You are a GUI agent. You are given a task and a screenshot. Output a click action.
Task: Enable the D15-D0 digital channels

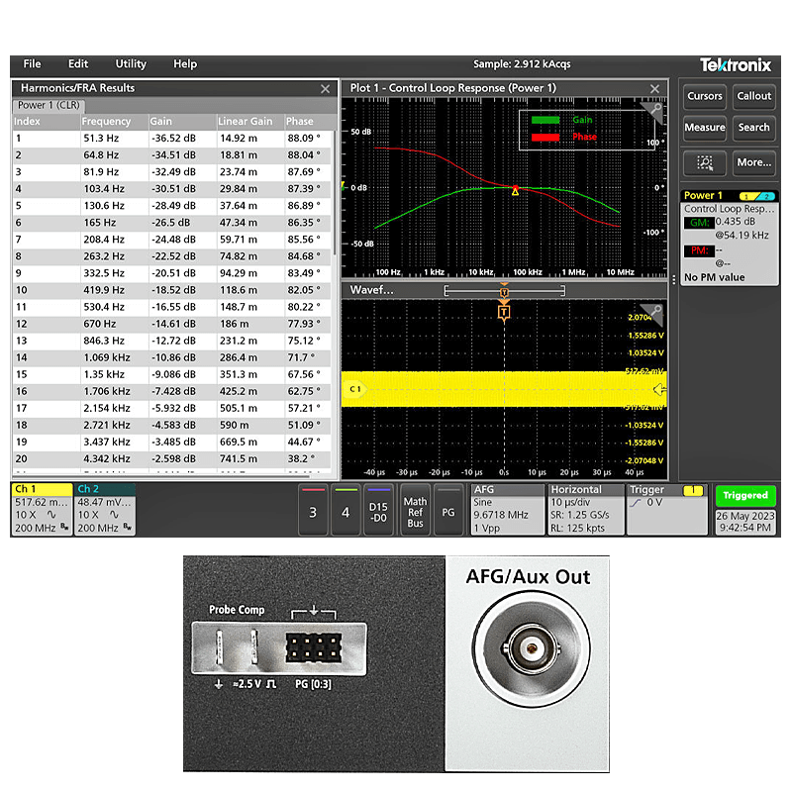click(x=378, y=511)
